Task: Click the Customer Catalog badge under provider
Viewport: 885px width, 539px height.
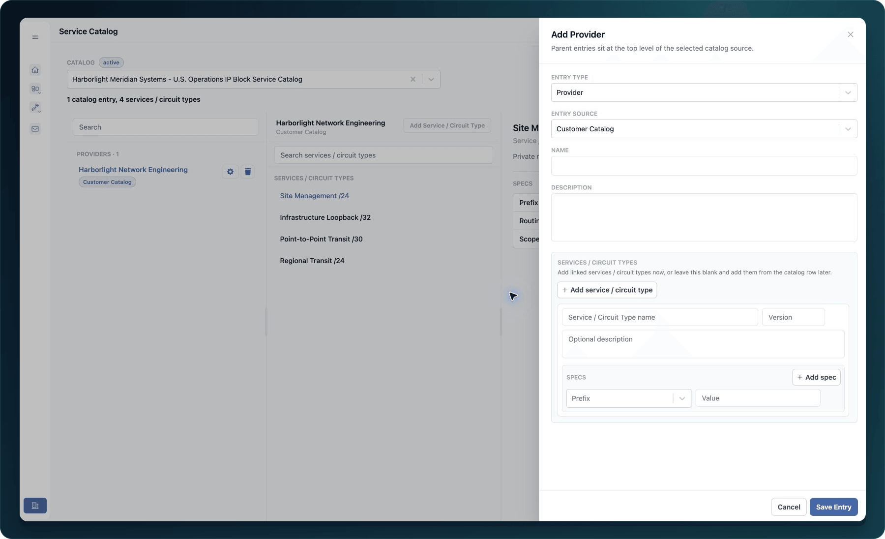Action: [107, 182]
